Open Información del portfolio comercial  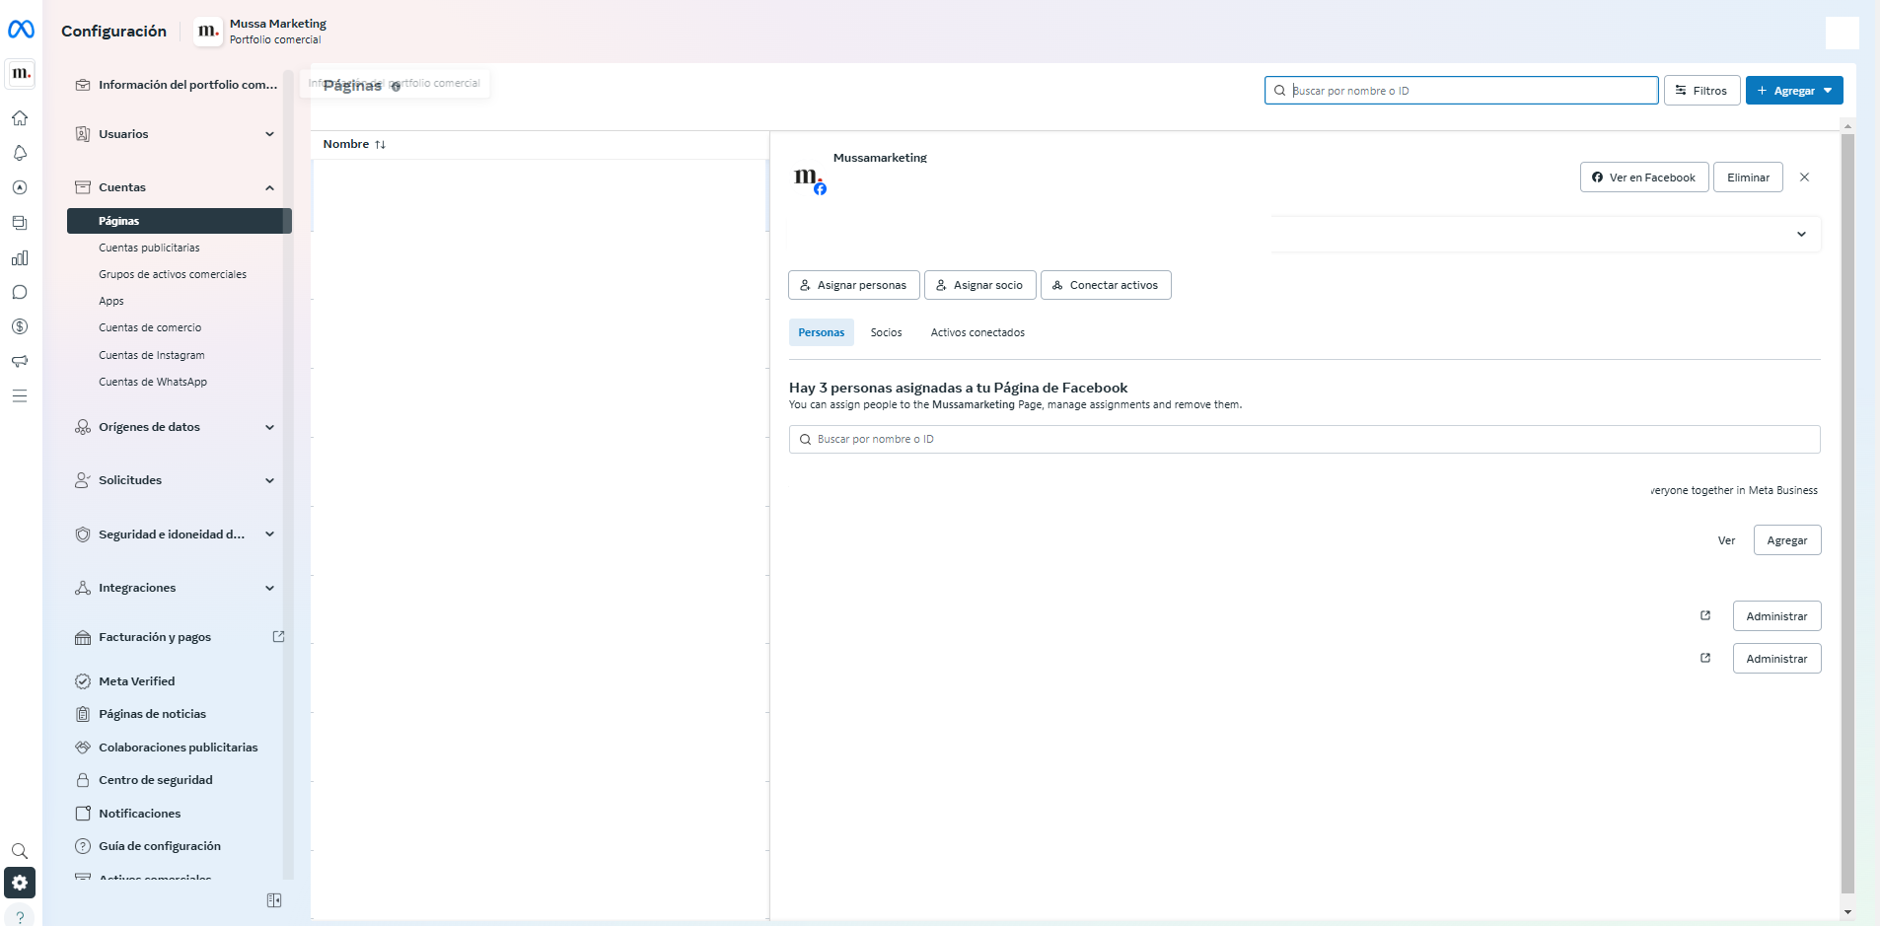(x=177, y=85)
